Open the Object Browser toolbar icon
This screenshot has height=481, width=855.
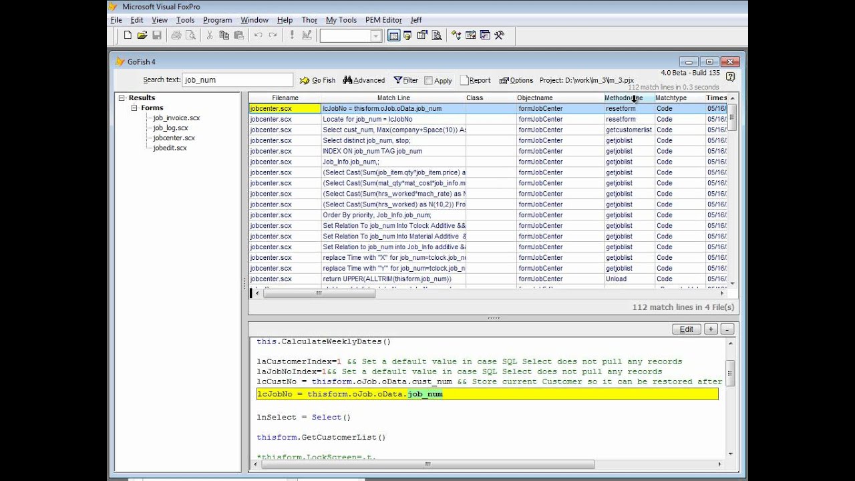(x=471, y=35)
